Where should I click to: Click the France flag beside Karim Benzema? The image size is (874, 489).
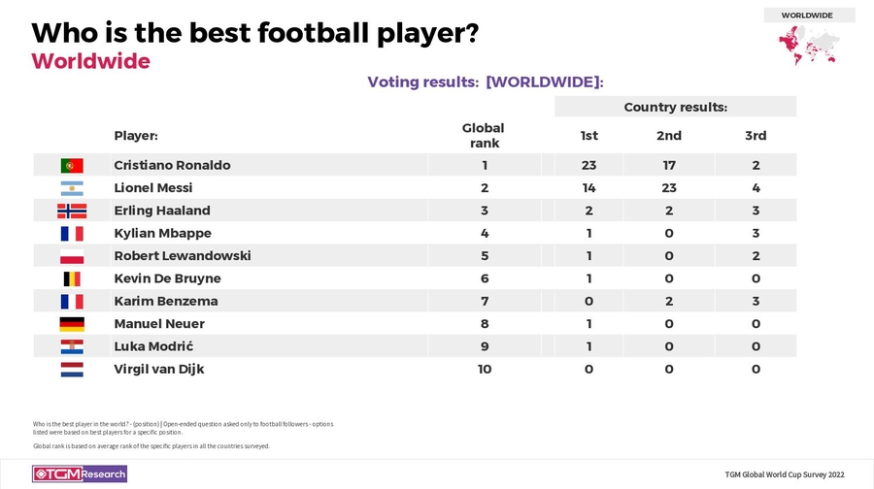click(72, 302)
